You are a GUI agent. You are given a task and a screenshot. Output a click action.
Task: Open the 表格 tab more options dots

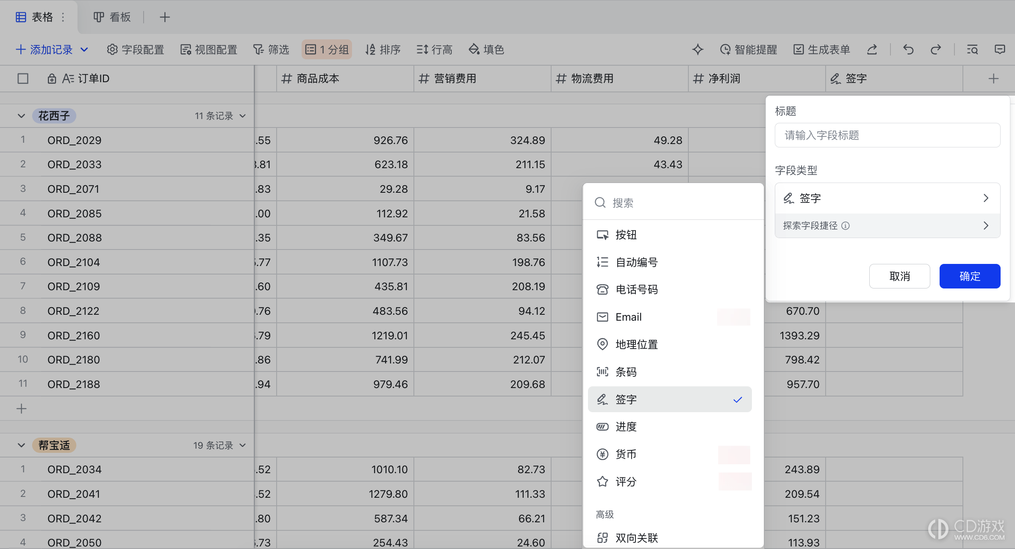[63, 17]
